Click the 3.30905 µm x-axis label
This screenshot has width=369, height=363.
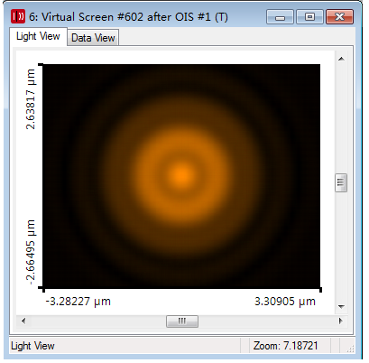(x=285, y=302)
